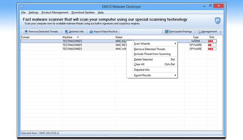
Task: Toggle the Machine column sort arrow
Action: pyautogui.click(x=78, y=37)
